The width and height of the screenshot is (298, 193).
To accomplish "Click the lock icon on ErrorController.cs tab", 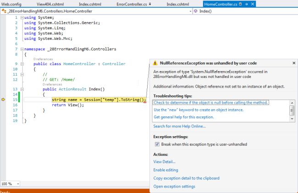I will 150,4.
